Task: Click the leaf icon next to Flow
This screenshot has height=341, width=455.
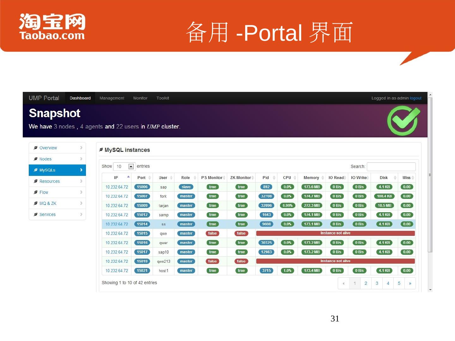Action: (36, 192)
